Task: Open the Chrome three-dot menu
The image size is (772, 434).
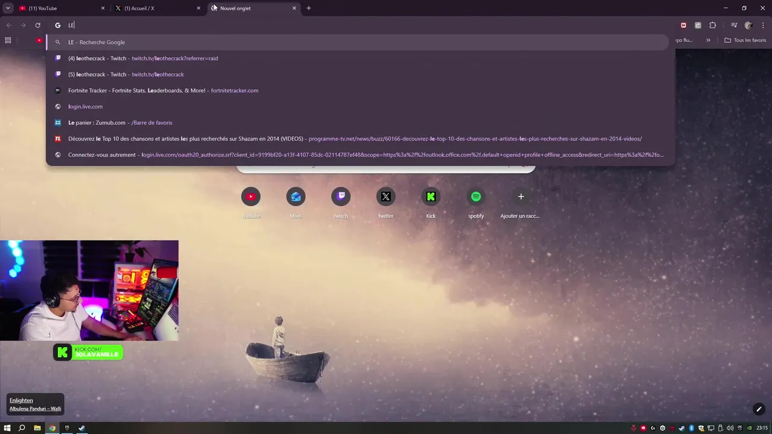Action: click(x=763, y=25)
